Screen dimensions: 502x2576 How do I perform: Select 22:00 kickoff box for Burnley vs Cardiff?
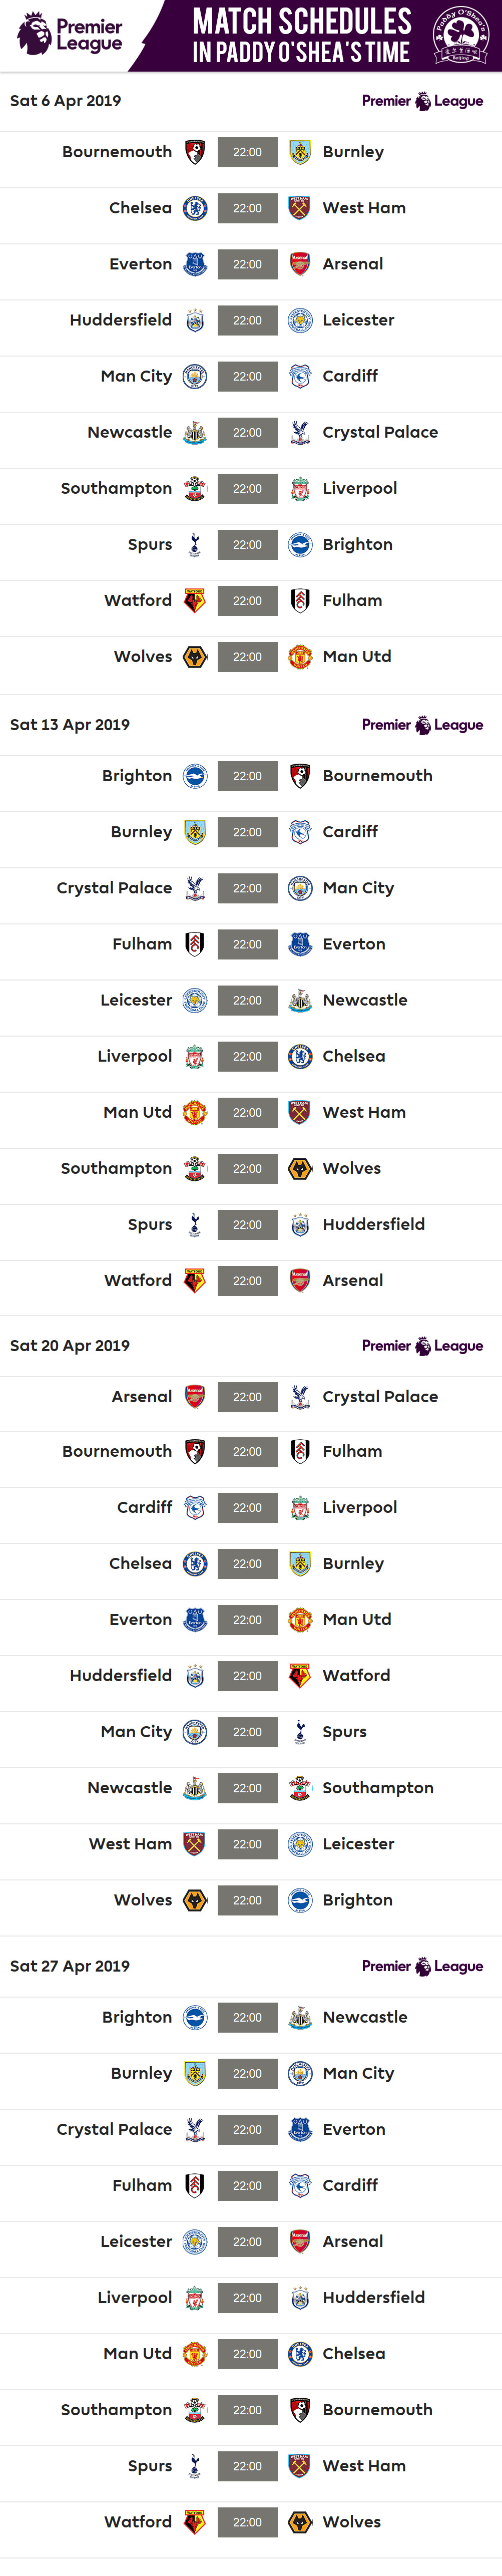[247, 832]
